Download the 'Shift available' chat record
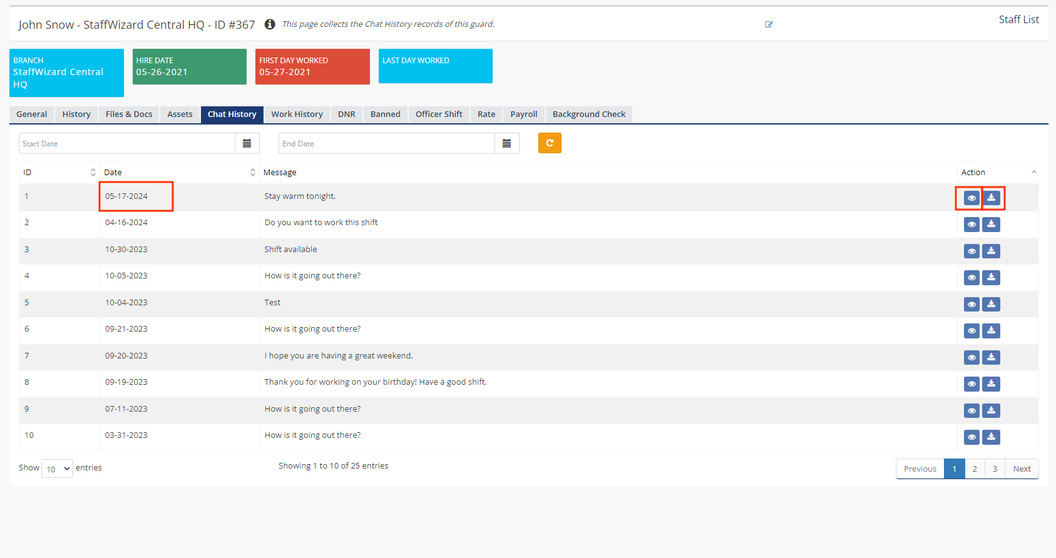The width and height of the screenshot is (1056, 558). [991, 251]
